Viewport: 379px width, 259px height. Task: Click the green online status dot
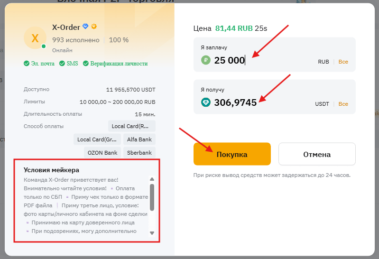pyautogui.click(x=44, y=46)
